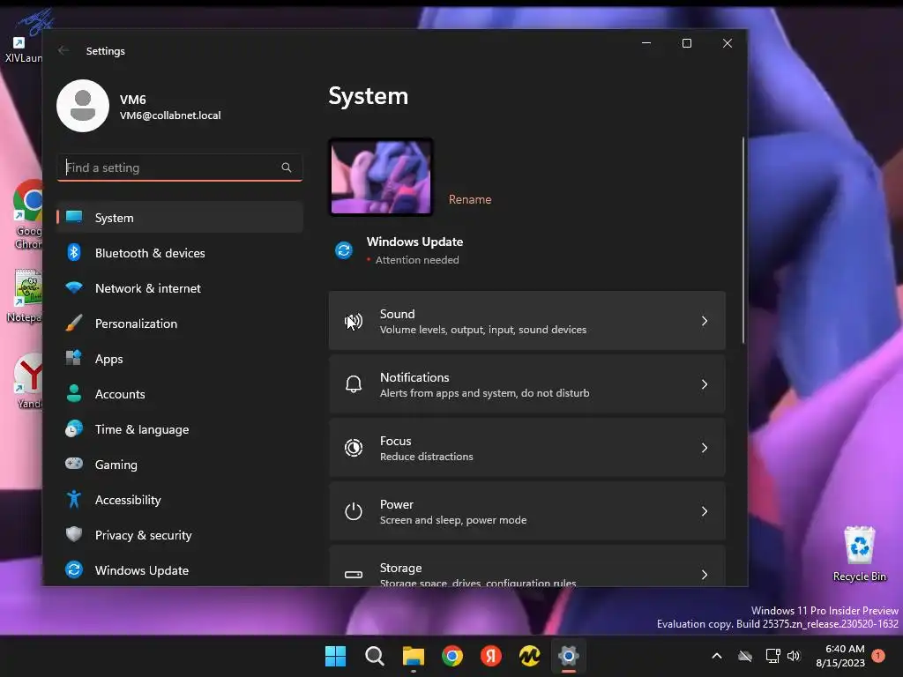Expand the Notifications chevron
This screenshot has height=677, width=903.
click(x=705, y=384)
